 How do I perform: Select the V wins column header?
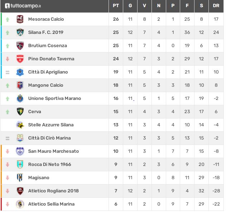tap(144, 6)
